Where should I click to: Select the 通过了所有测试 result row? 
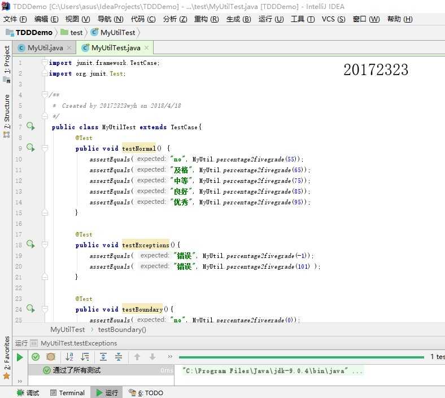[x=101, y=370]
